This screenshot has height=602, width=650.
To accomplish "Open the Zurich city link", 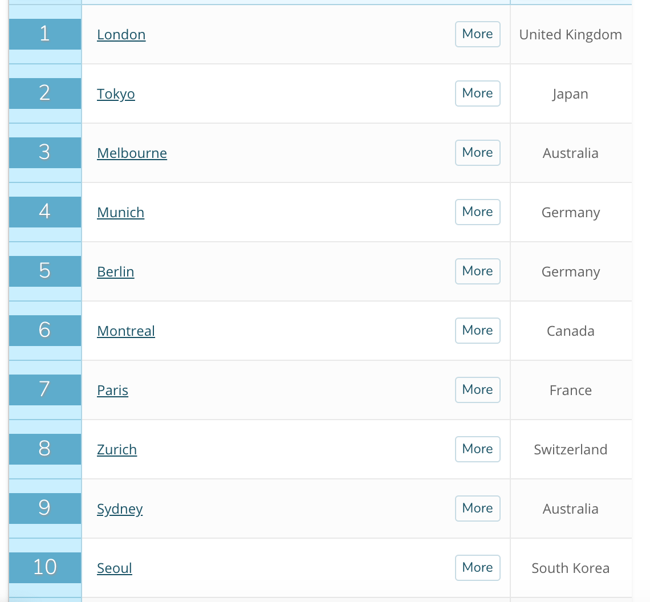I will [x=117, y=450].
